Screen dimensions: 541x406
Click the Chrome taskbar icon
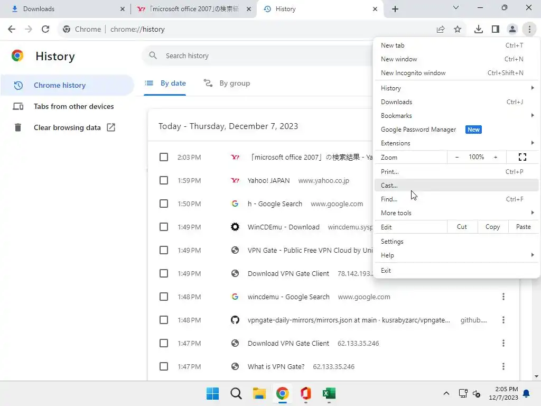coord(282,393)
